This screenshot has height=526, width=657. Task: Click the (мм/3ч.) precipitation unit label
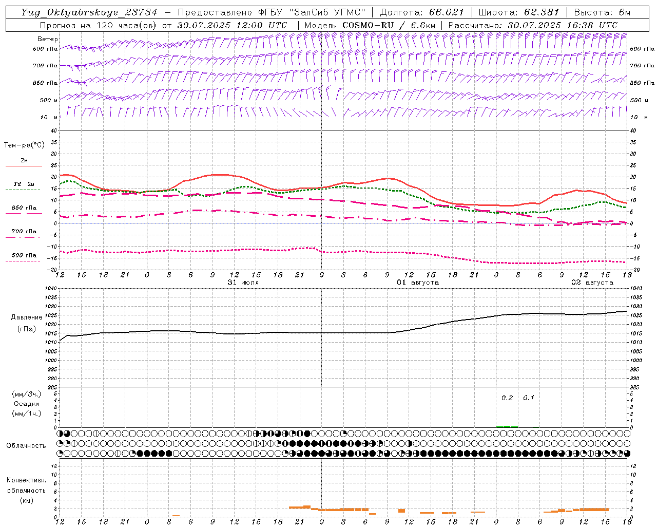click(x=27, y=394)
